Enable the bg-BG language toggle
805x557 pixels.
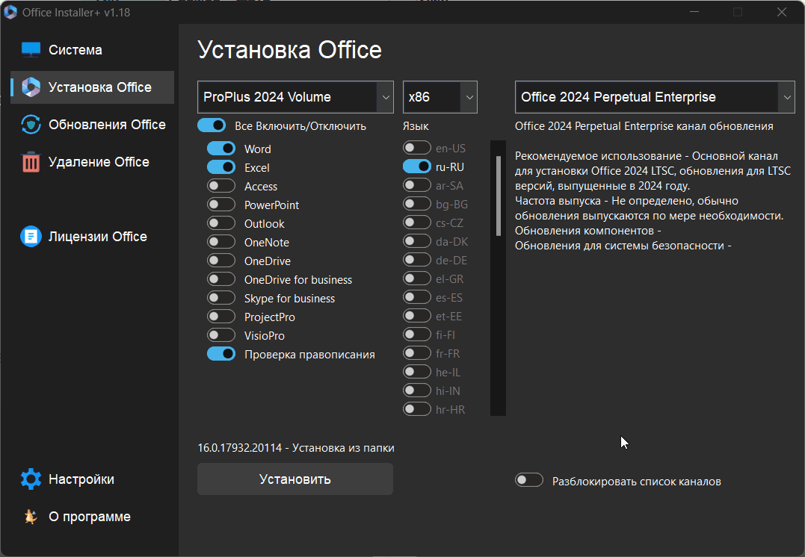point(417,204)
